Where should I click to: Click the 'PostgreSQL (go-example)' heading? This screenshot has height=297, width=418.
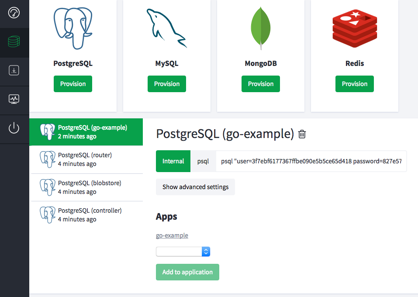coord(225,134)
